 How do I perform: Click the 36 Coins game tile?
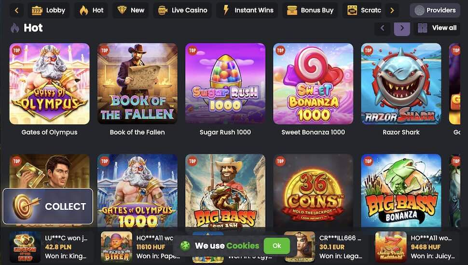tap(313, 191)
